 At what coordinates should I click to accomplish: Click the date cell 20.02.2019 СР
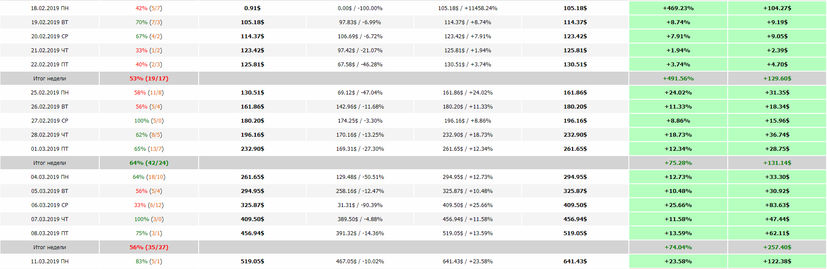[50, 36]
